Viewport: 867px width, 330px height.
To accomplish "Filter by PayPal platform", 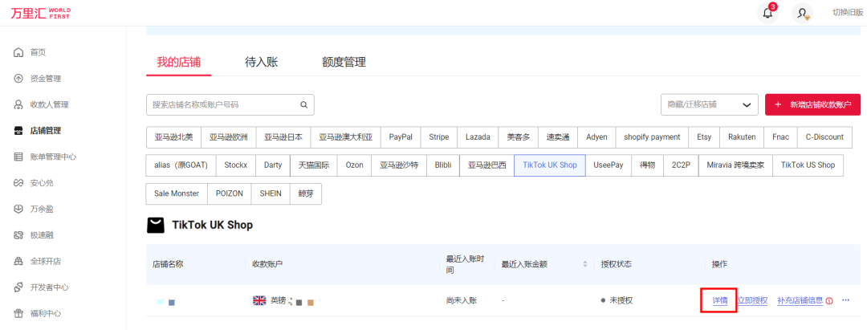I will pyautogui.click(x=401, y=137).
